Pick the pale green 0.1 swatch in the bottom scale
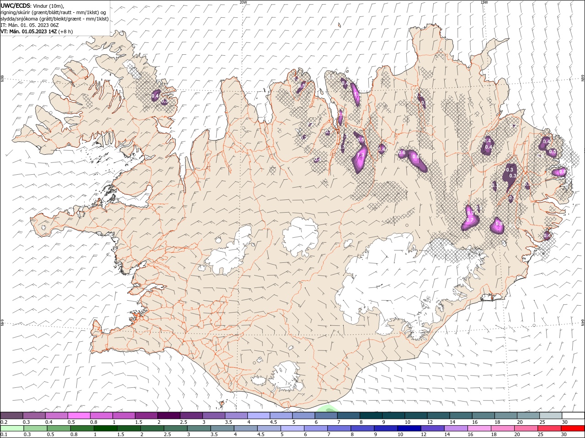The width and height of the screenshot is (585, 438). point(12,428)
